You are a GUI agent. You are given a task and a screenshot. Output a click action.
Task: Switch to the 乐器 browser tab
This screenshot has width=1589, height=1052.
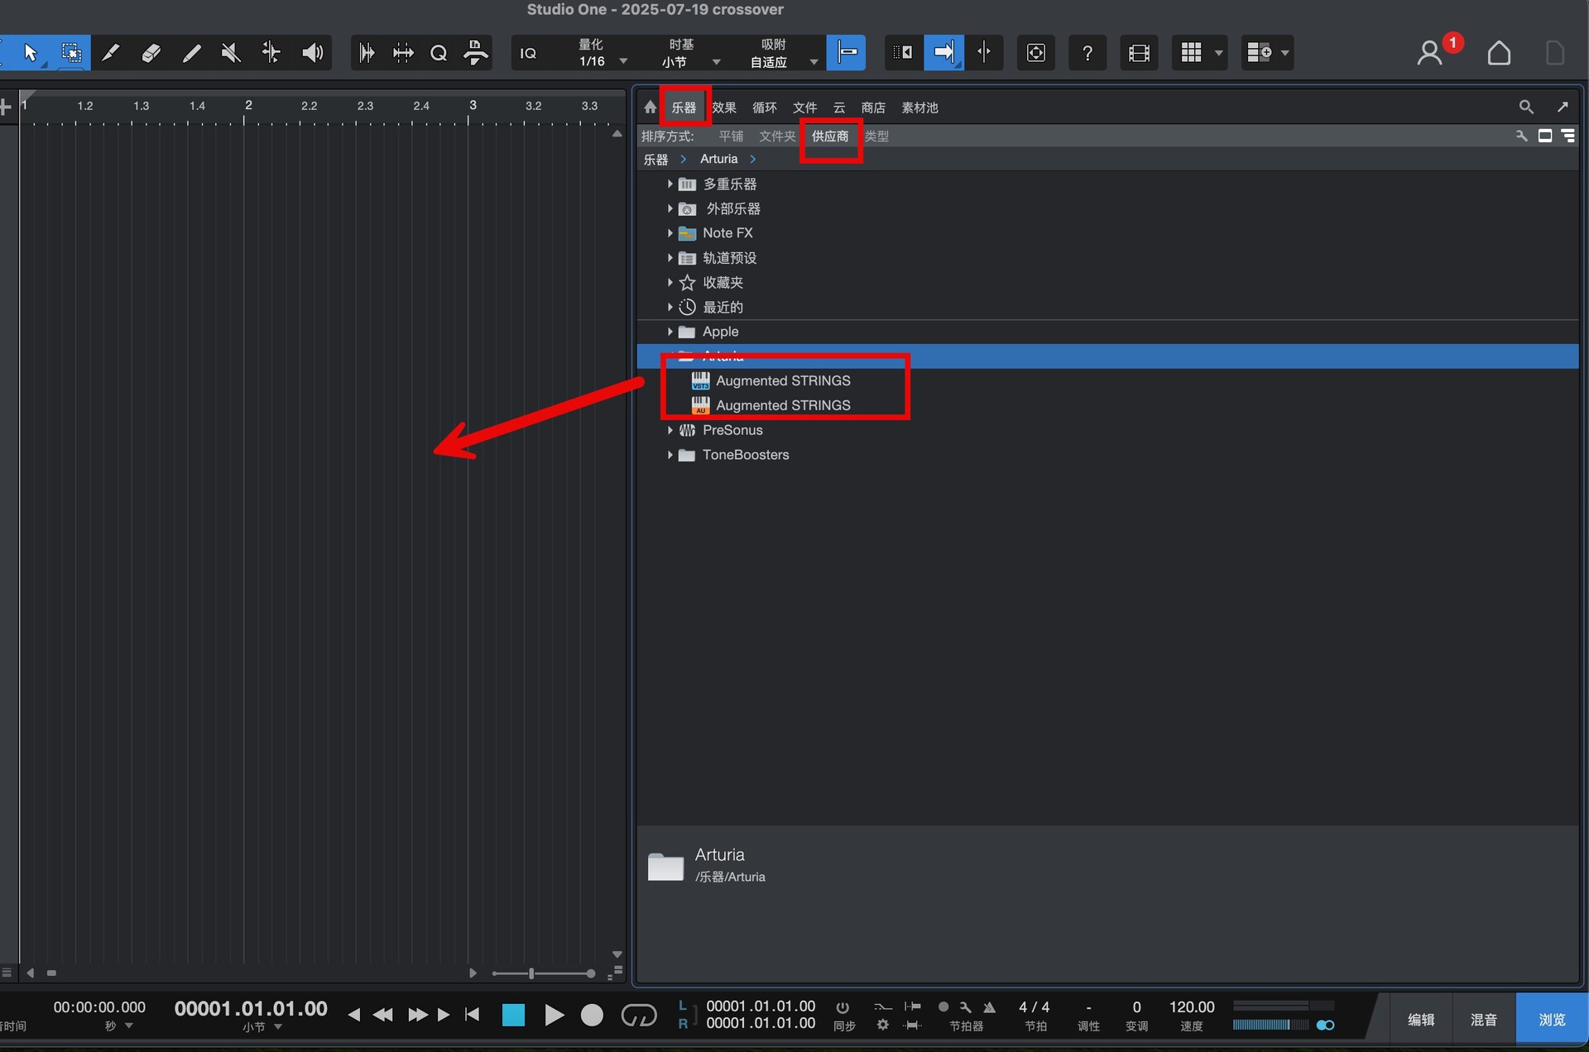[684, 108]
